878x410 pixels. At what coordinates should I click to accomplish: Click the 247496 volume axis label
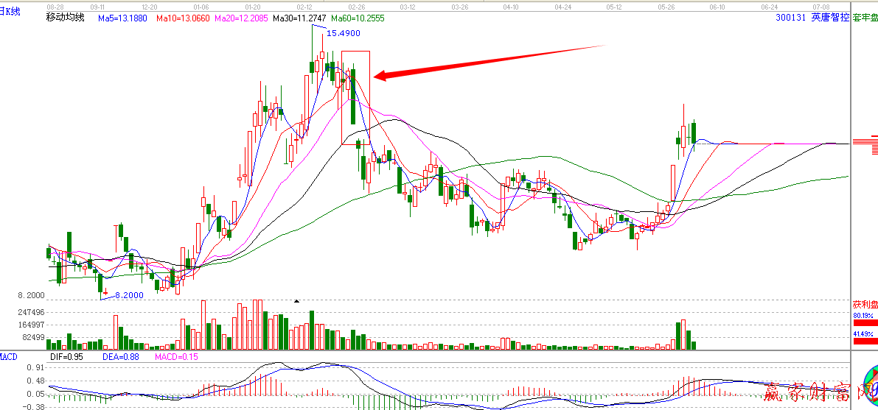tap(33, 312)
